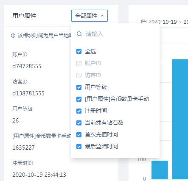Click the disabled 访客ID checkbox
Screen dimensions: 188x181
point(79,75)
